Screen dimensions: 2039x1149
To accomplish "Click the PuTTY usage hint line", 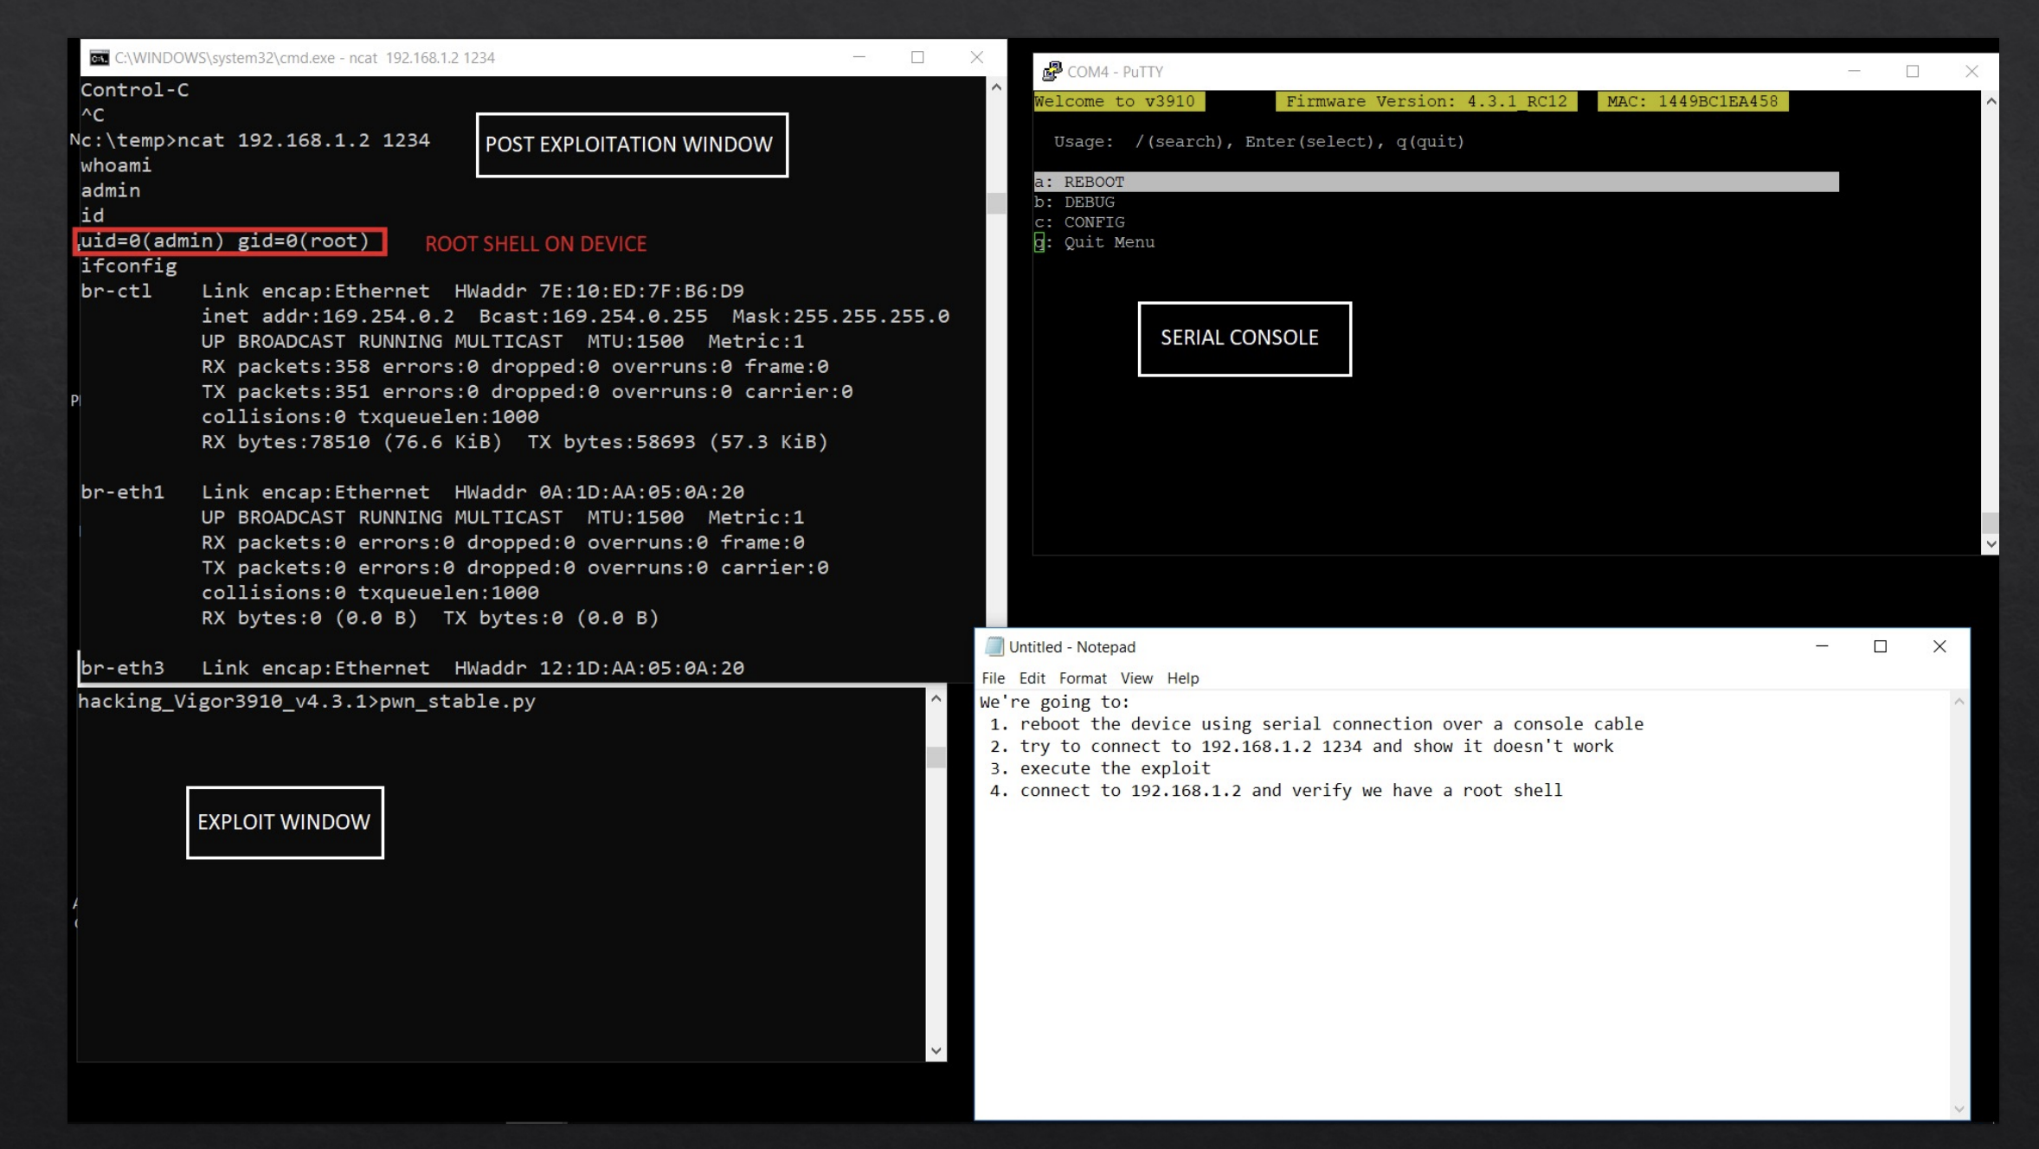I will pyautogui.click(x=1258, y=142).
